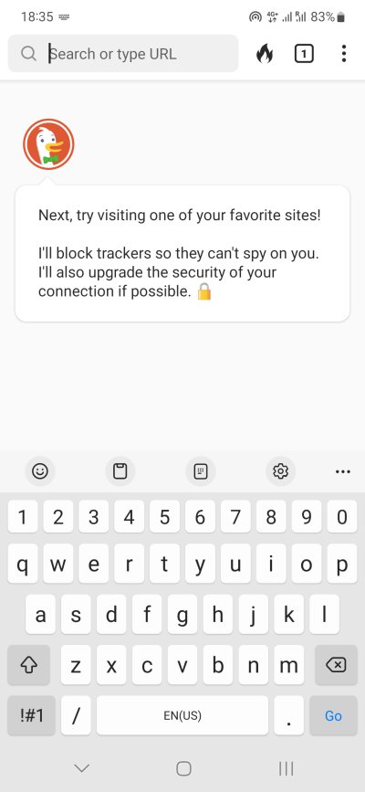Open the tab switcher showing 1 tab
Viewport: 365px width, 792px height.
pos(304,54)
